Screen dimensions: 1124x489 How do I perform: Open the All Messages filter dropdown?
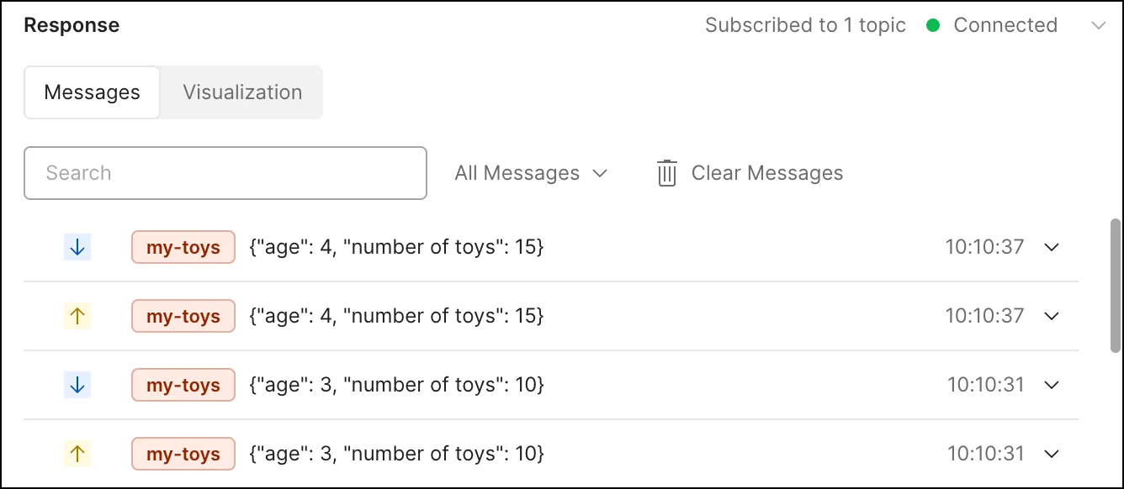pyautogui.click(x=531, y=173)
